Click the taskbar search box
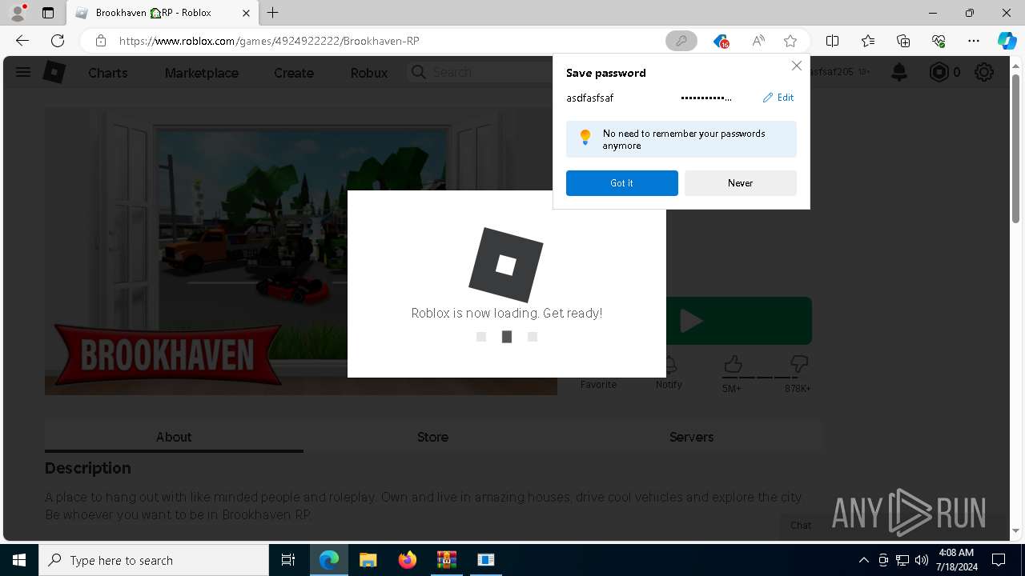This screenshot has height=576, width=1025. [x=154, y=560]
